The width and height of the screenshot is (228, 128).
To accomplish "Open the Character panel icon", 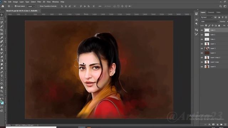I will [196, 20].
